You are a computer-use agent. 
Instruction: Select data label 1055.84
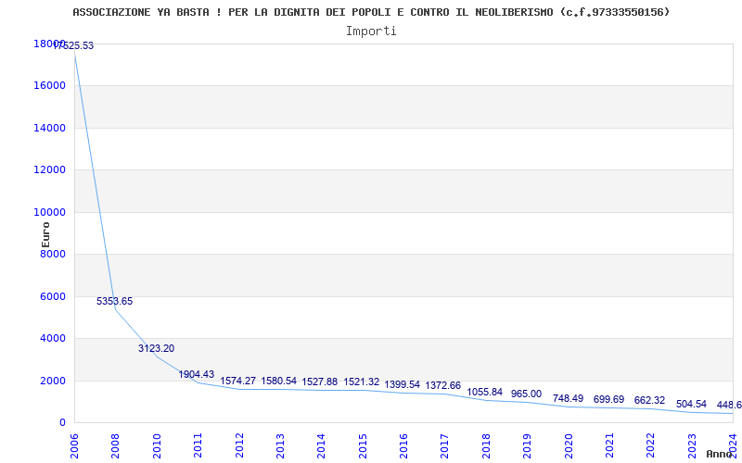[x=484, y=392]
